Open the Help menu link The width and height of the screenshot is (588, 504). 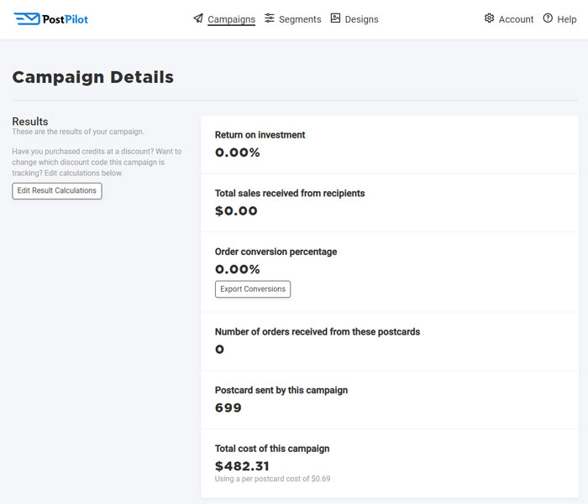pos(567,19)
